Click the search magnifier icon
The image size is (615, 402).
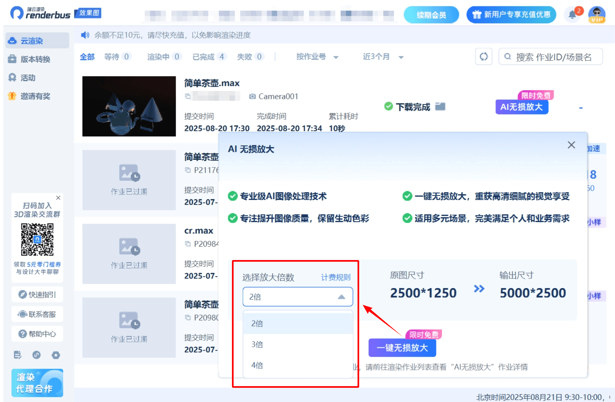[508, 56]
